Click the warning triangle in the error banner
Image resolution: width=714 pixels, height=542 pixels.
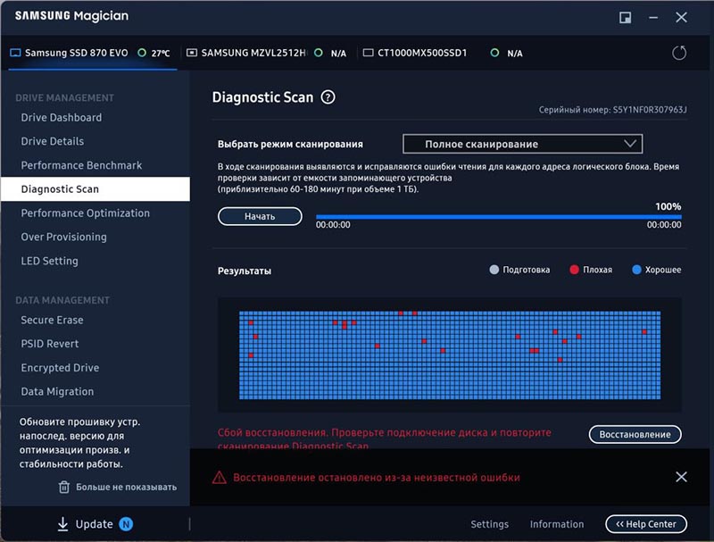pyautogui.click(x=219, y=478)
